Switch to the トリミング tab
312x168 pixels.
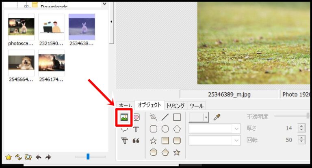(175, 106)
